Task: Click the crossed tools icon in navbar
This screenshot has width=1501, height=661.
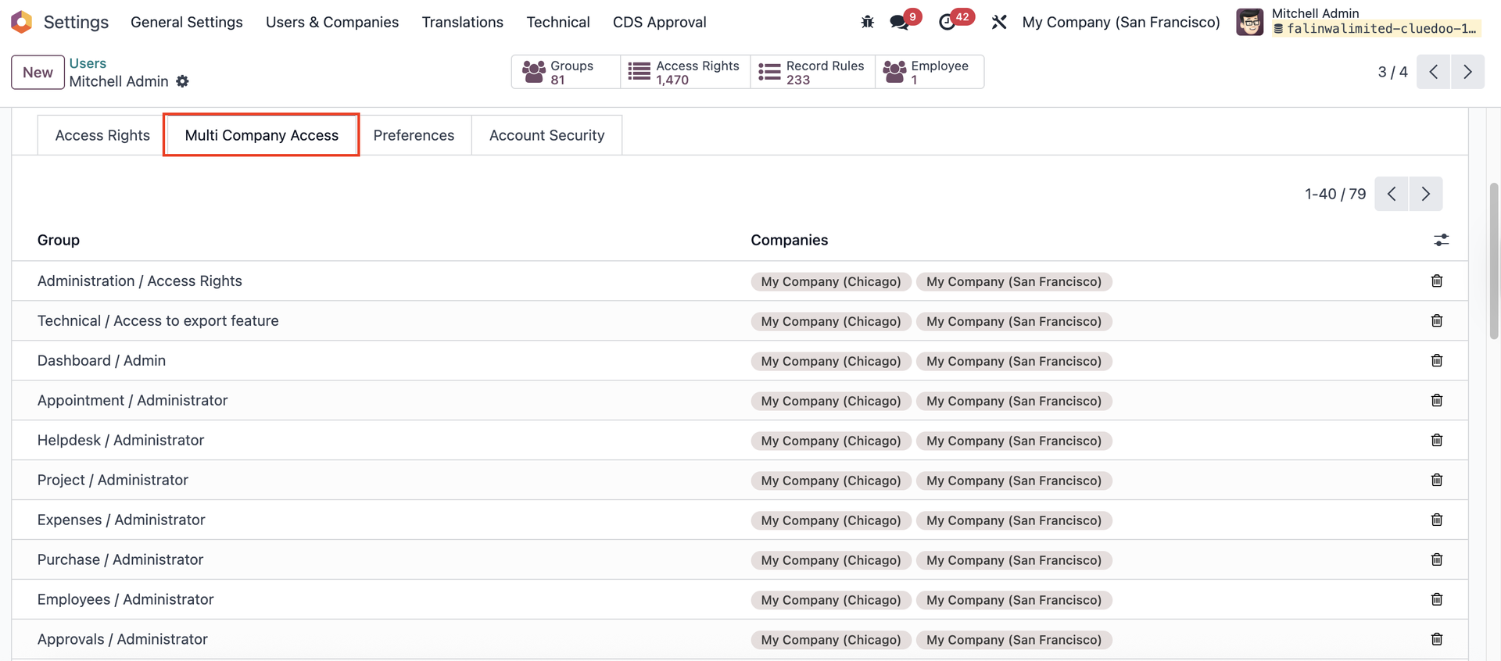Action: (999, 22)
